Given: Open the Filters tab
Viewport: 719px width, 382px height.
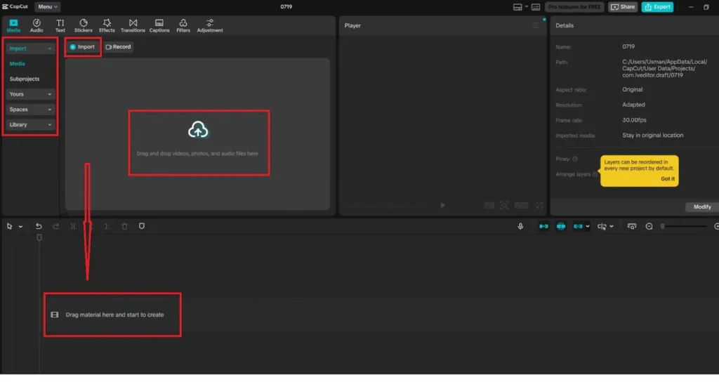Looking at the screenshot, I should point(183,26).
